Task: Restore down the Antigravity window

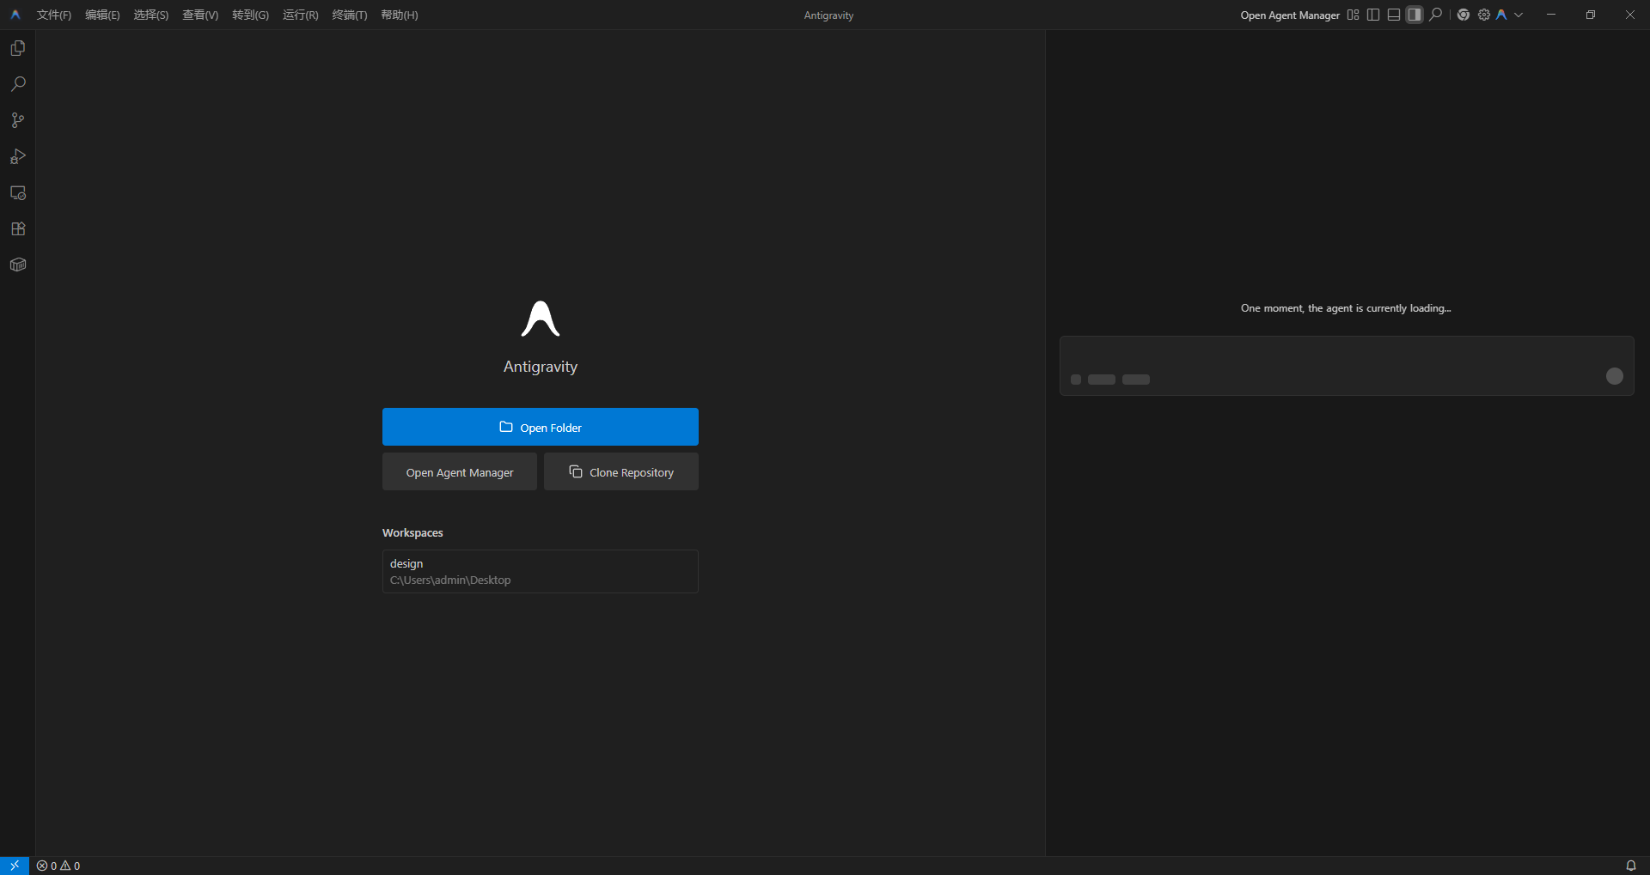Action: point(1591,15)
